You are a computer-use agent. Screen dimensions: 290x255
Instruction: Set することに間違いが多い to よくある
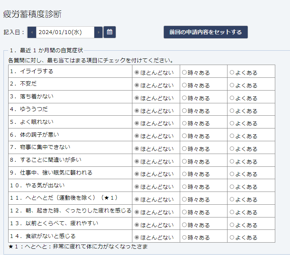232,161
